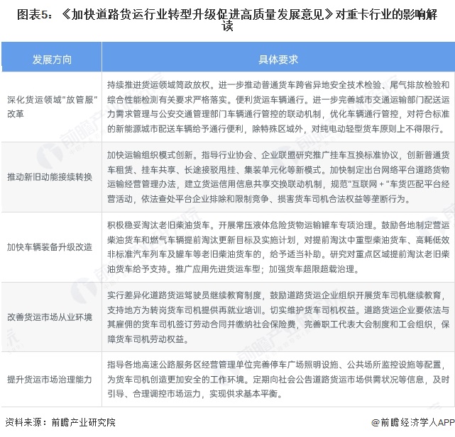Click the chart title starting with 图表5
The image size is (455, 437).
coord(227,20)
